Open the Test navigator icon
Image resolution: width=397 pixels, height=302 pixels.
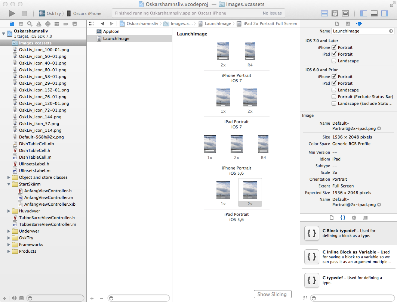(48, 24)
